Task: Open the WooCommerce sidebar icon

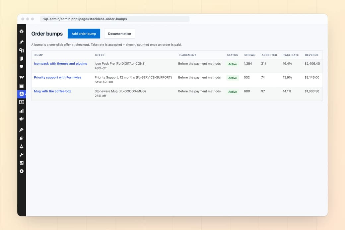Action: tap(22, 77)
